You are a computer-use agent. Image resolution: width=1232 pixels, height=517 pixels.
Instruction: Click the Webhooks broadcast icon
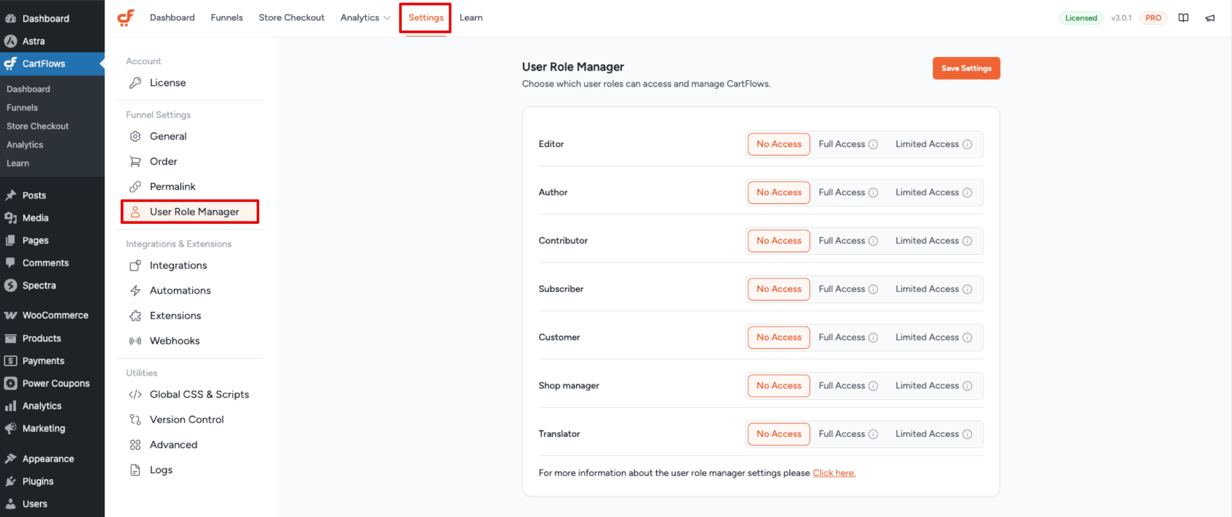coord(135,341)
